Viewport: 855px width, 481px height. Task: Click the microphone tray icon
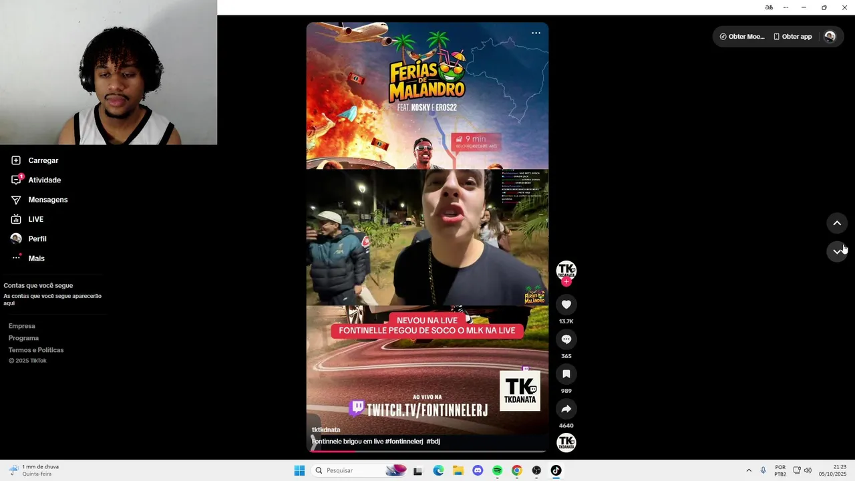coord(763,470)
